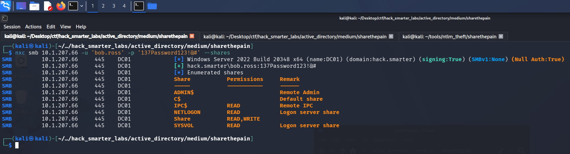Click the 'Enumerated shares' line
The width and height of the screenshot is (570, 154).
215,73
